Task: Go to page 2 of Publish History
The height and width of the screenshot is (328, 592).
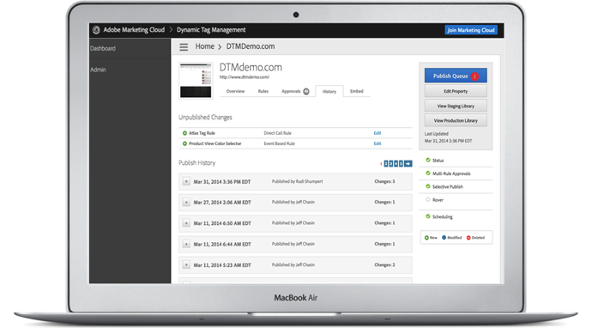Action: (386, 164)
